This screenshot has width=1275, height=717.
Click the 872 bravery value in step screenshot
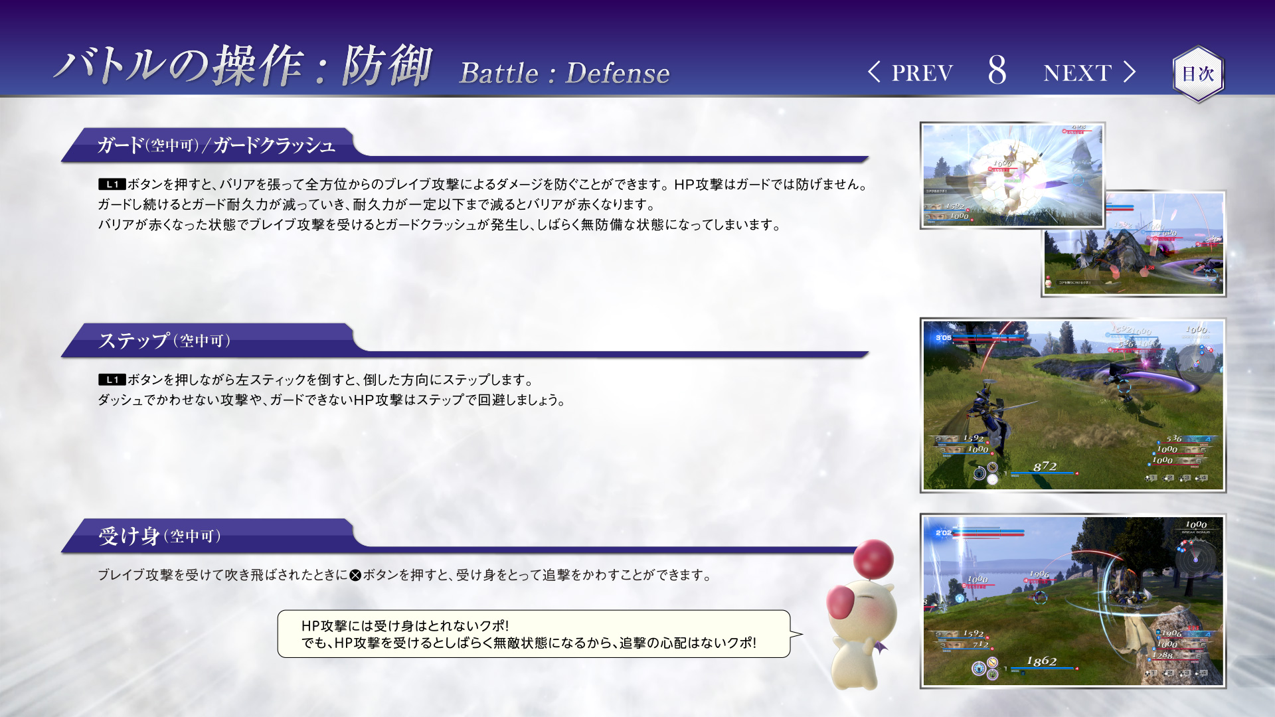(x=1045, y=467)
